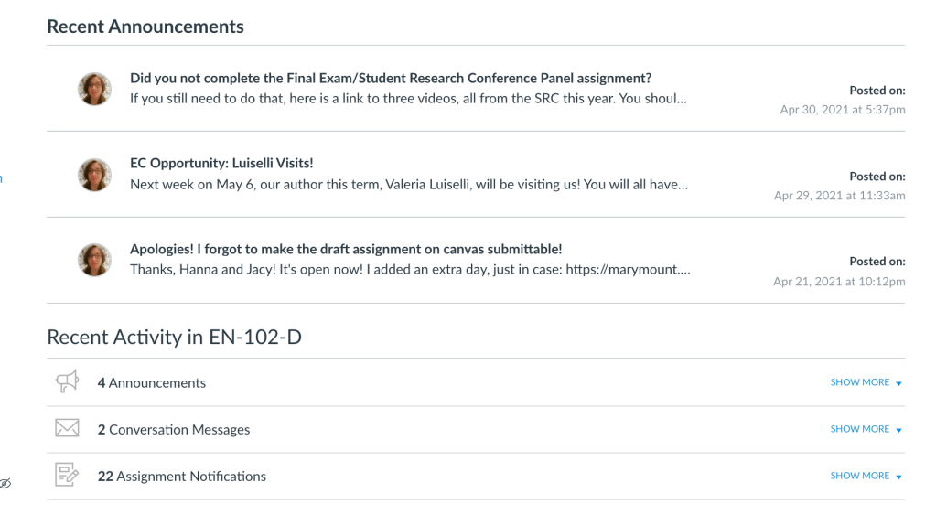Image resolution: width=936 pixels, height=515 pixels.
Task: Click author avatar beside Luiselli Visits announcement
Action: coord(94,174)
